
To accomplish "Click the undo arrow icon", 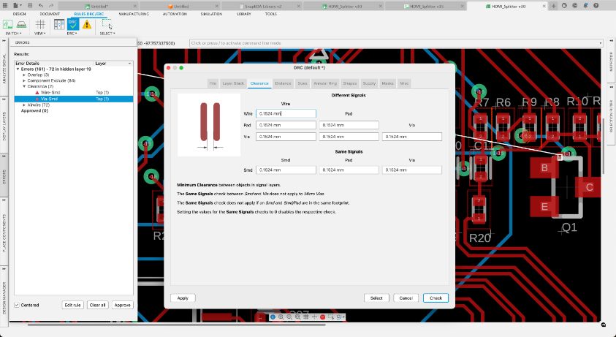I will click(41, 5).
